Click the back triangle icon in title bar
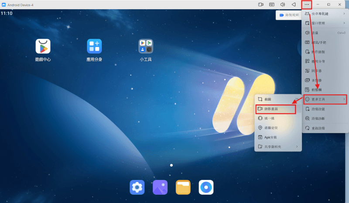The height and width of the screenshot is (203, 349). pyautogui.click(x=294, y=4)
